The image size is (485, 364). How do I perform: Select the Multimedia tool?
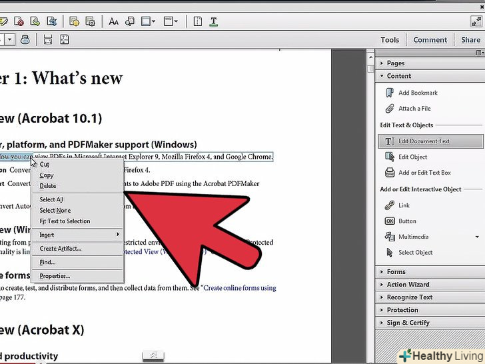[407, 237]
